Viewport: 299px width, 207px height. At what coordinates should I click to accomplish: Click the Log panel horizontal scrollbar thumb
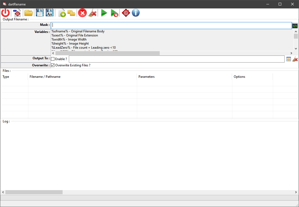[34, 192]
